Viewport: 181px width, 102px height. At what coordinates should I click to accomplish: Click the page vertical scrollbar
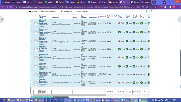(x=180, y=63)
